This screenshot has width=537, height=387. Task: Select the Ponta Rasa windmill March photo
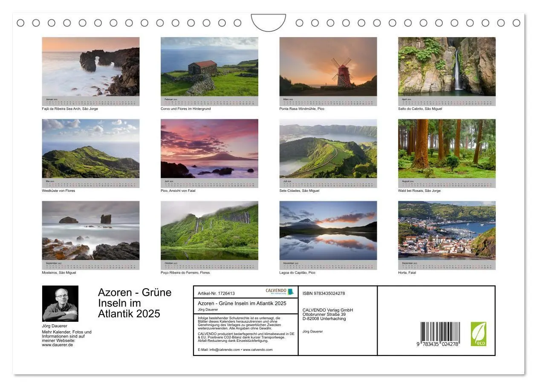click(328, 66)
